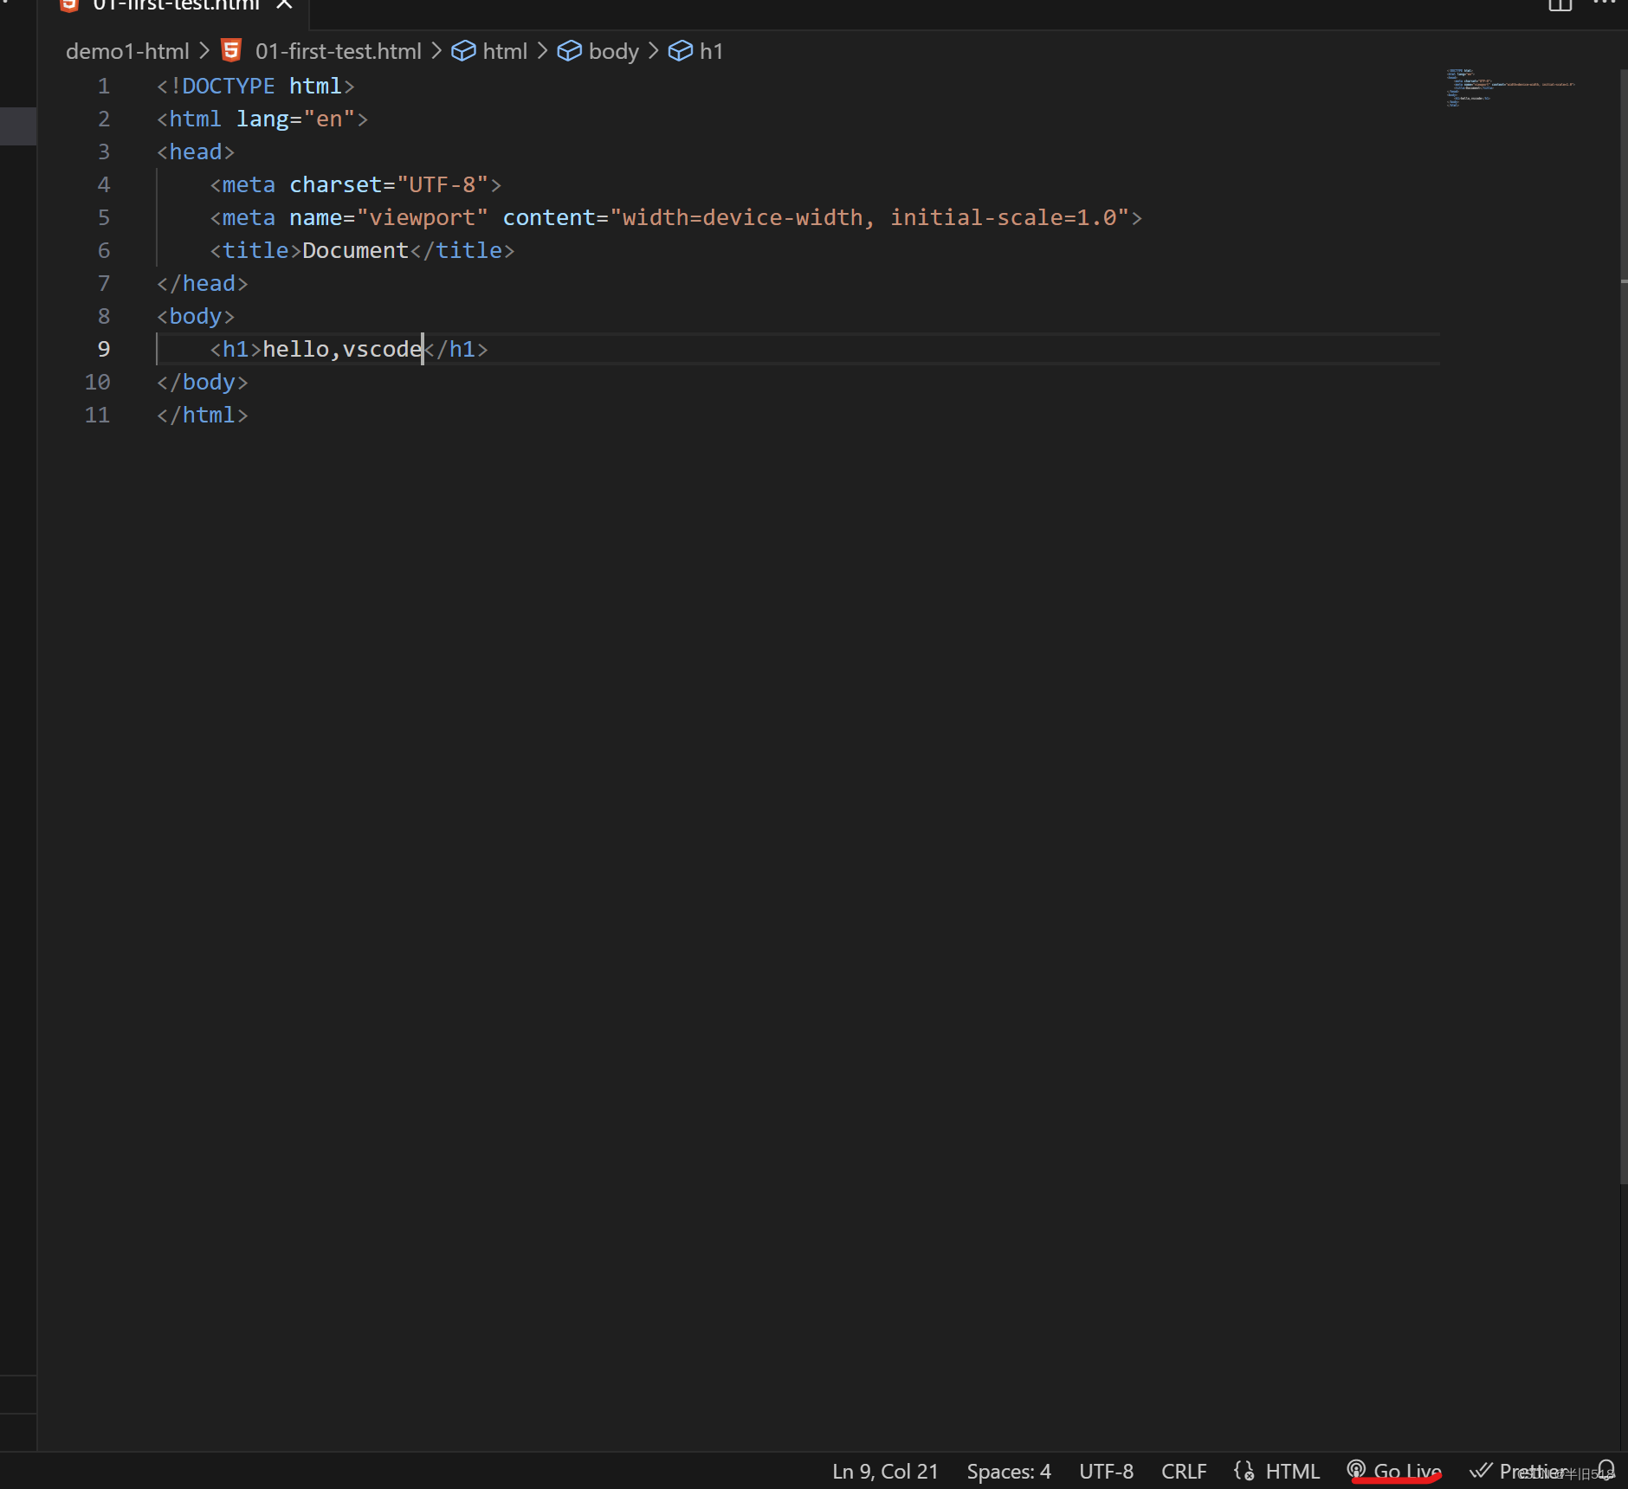1628x1489 pixels.
Task: Click the DOCTYPE keyword on line 1
Action: tap(229, 86)
